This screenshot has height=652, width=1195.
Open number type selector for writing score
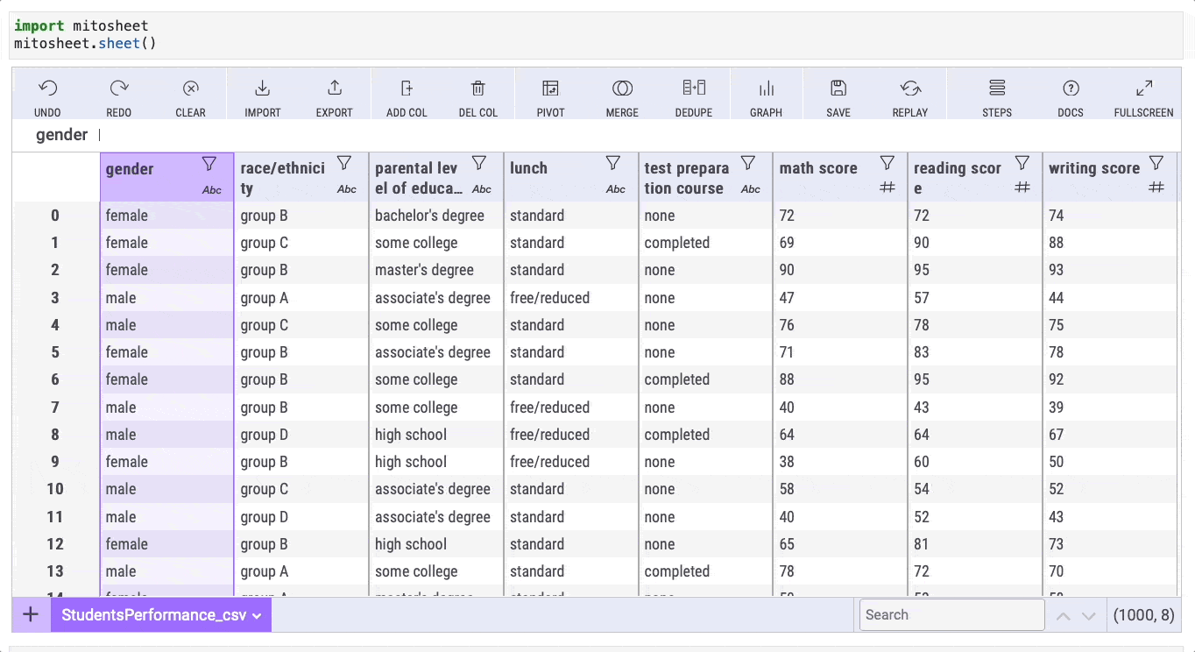(1156, 188)
